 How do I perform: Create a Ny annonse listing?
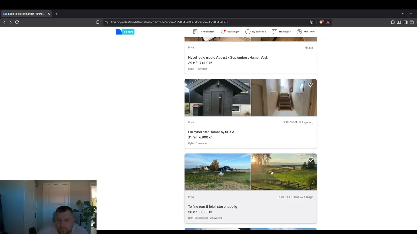[x=255, y=32]
